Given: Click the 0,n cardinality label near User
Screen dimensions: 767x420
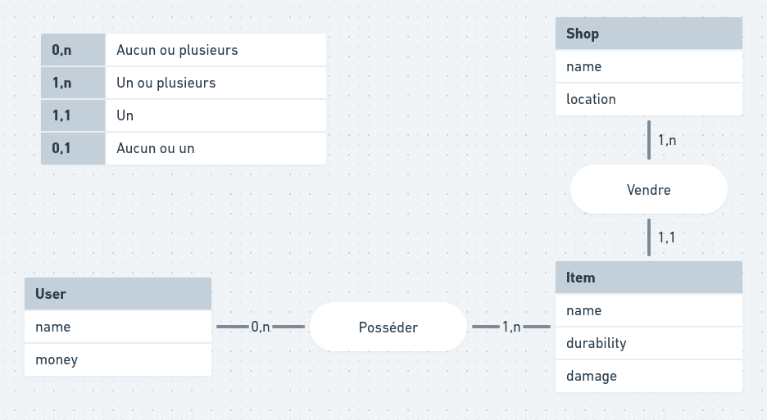Looking at the screenshot, I should pyautogui.click(x=261, y=327).
